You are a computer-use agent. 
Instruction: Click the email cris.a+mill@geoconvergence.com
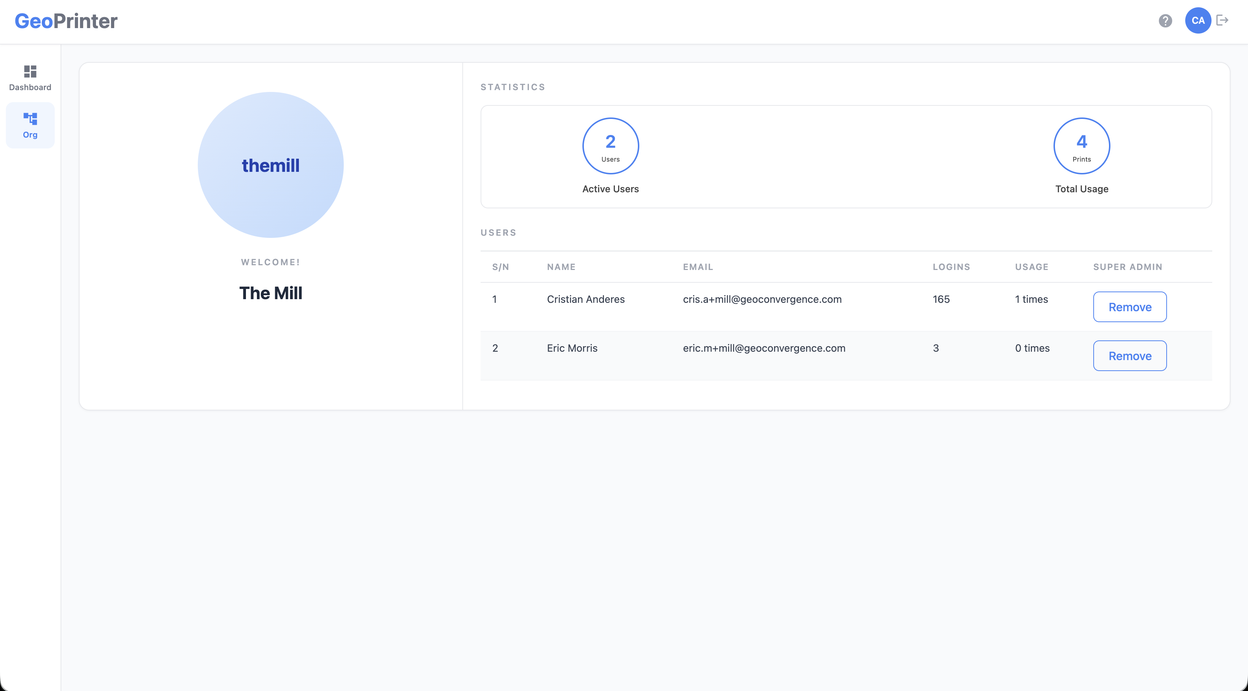point(762,299)
